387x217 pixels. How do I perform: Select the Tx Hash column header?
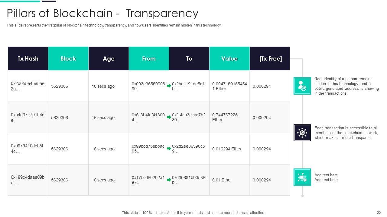pos(28,58)
